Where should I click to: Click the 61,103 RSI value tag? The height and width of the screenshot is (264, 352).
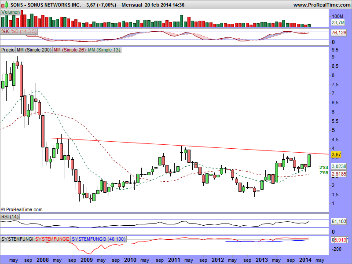coord(339,222)
